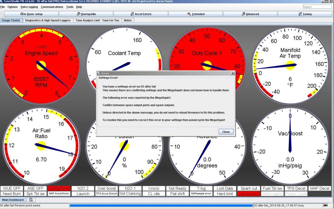Open the Startup/idle settings menu
The image size is (334, 209).
[86, 14]
